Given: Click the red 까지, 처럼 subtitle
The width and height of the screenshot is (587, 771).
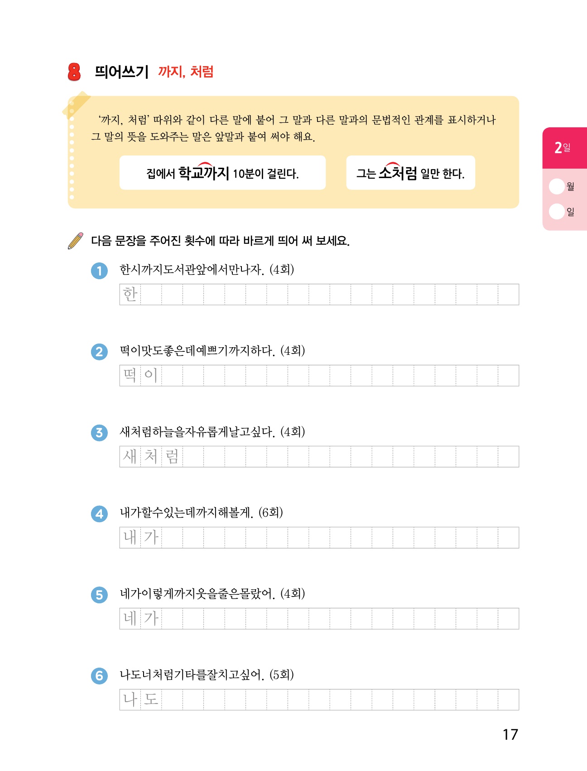Looking at the screenshot, I should point(186,72).
